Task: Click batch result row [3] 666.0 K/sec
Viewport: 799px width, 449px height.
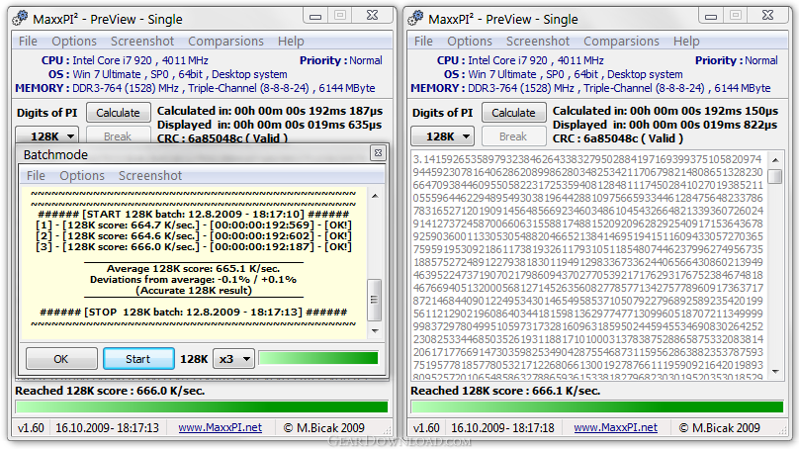Action: pyautogui.click(x=194, y=246)
